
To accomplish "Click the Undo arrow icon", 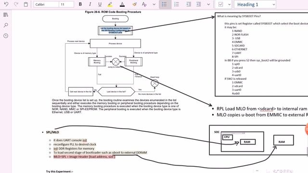I will click(x=6, y=4).
